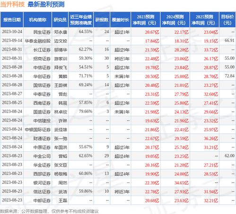Click the date 2023-09-14

[12, 41]
